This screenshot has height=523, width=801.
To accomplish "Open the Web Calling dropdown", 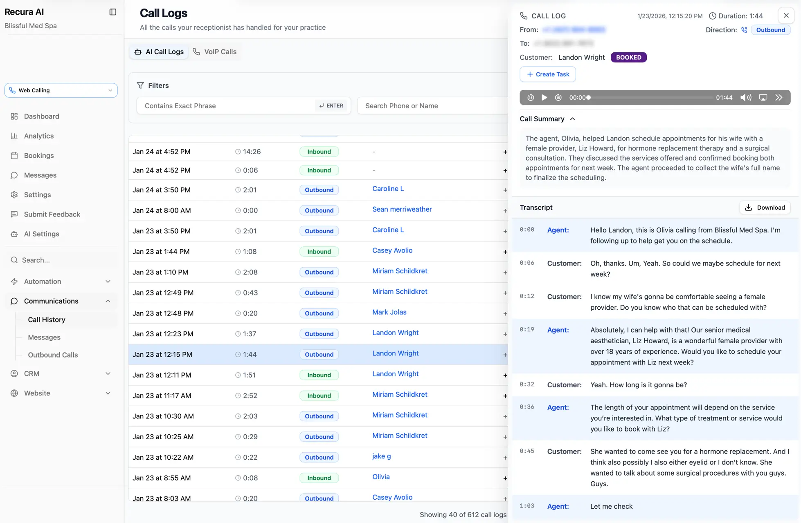I will 61,90.
